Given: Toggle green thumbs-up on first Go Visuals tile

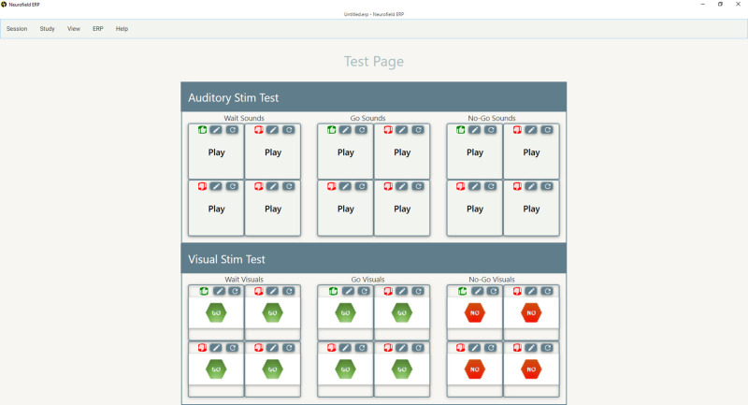Looking at the screenshot, I should click(x=332, y=291).
